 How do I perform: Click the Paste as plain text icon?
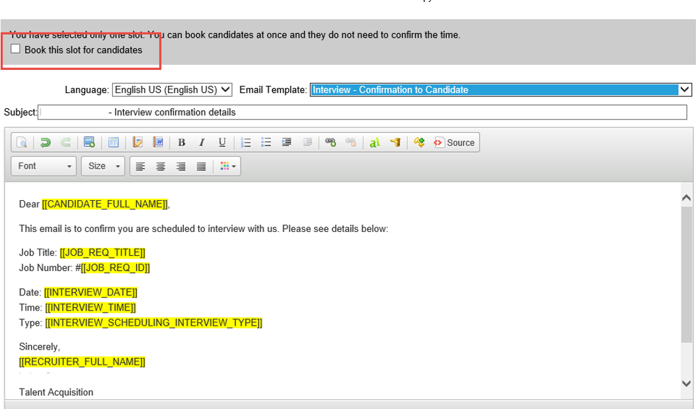[137, 143]
